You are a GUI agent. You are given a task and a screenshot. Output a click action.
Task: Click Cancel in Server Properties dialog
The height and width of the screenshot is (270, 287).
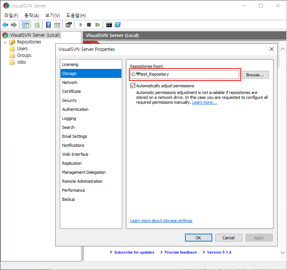pyautogui.click(x=229, y=238)
